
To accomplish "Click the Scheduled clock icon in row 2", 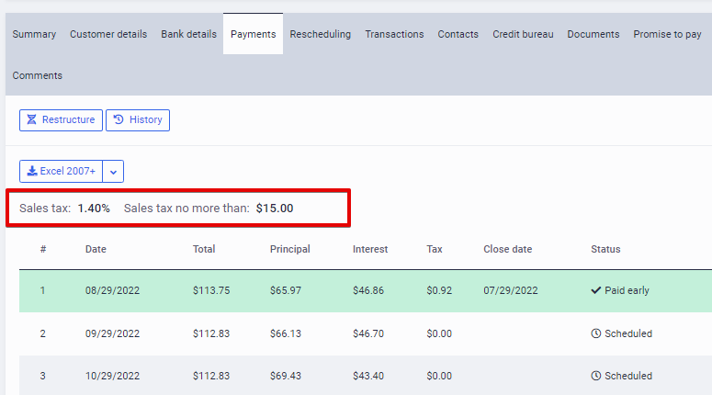I will (595, 333).
